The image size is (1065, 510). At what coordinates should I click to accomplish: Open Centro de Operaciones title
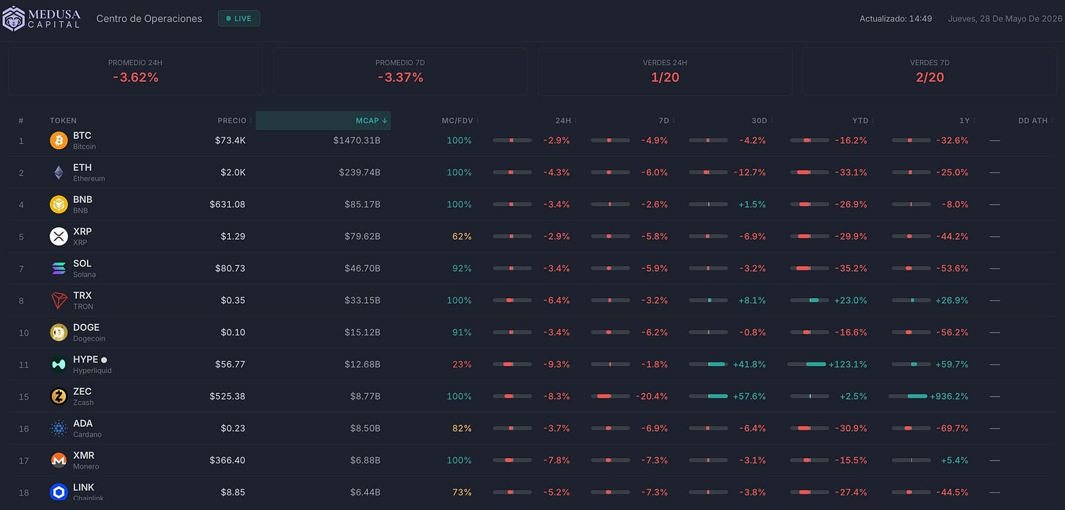click(149, 18)
